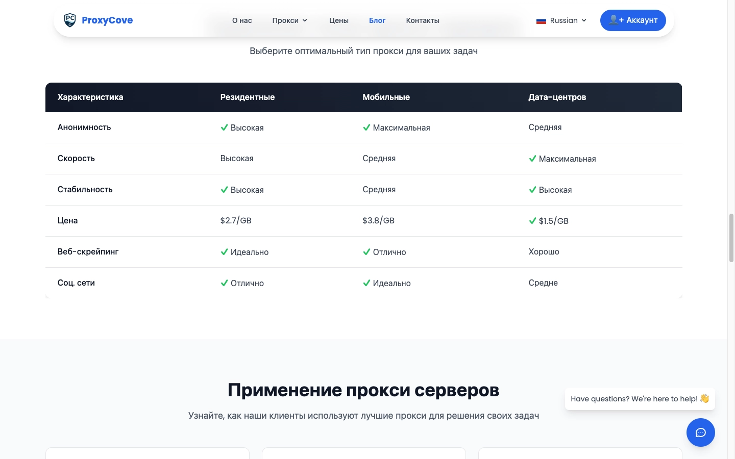Image resolution: width=735 pixels, height=459 pixels.
Task: Click the Цена row label
Action: (x=68, y=220)
